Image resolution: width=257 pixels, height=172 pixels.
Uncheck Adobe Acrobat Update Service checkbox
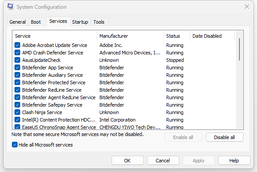(18, 45)
